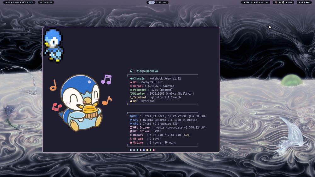Click the Display monitor icon
Screen dimensions: 315x177
[131, 94]
